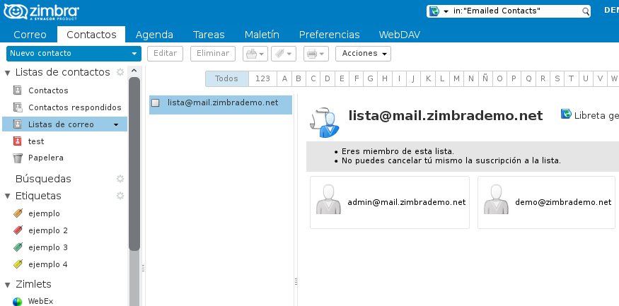Click demo@zimbrademo.net member name
This screenshot has width=619, height=306.
563,202
